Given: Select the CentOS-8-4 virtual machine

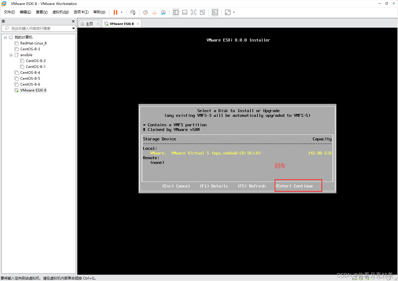Looking at the screenshot, I should point(30,73).
